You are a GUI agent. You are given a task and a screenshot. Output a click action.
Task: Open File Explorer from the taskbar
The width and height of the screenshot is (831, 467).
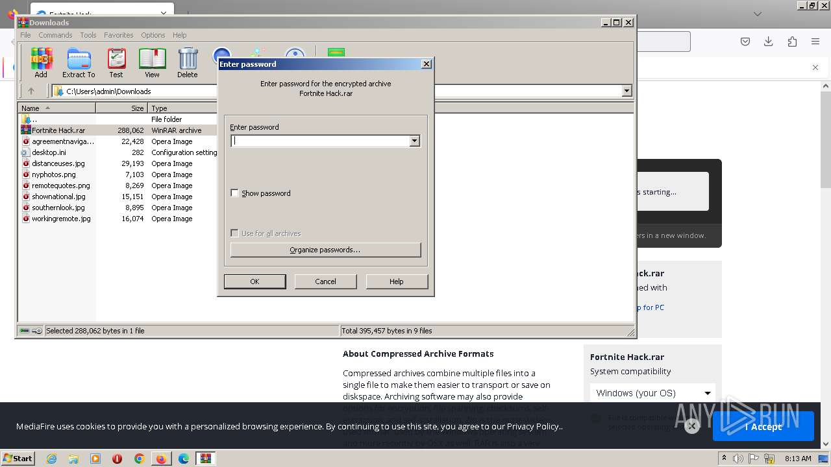[x=73, y=459]
